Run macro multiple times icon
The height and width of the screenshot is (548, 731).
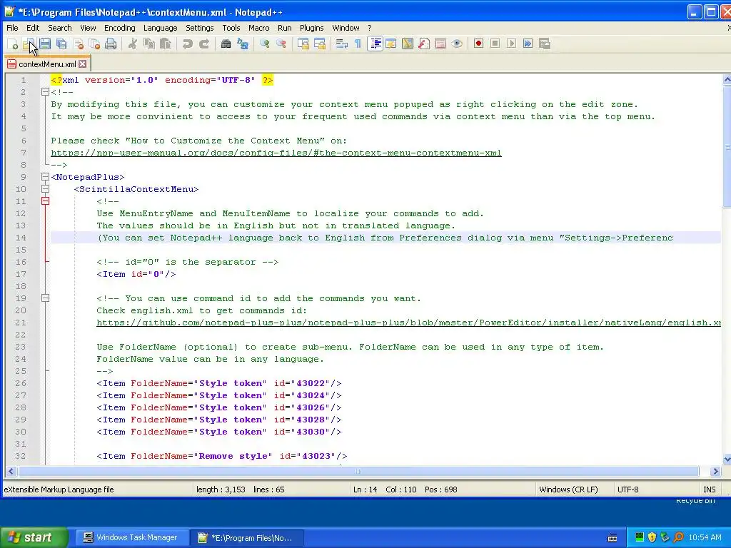[x=528, y=44]
